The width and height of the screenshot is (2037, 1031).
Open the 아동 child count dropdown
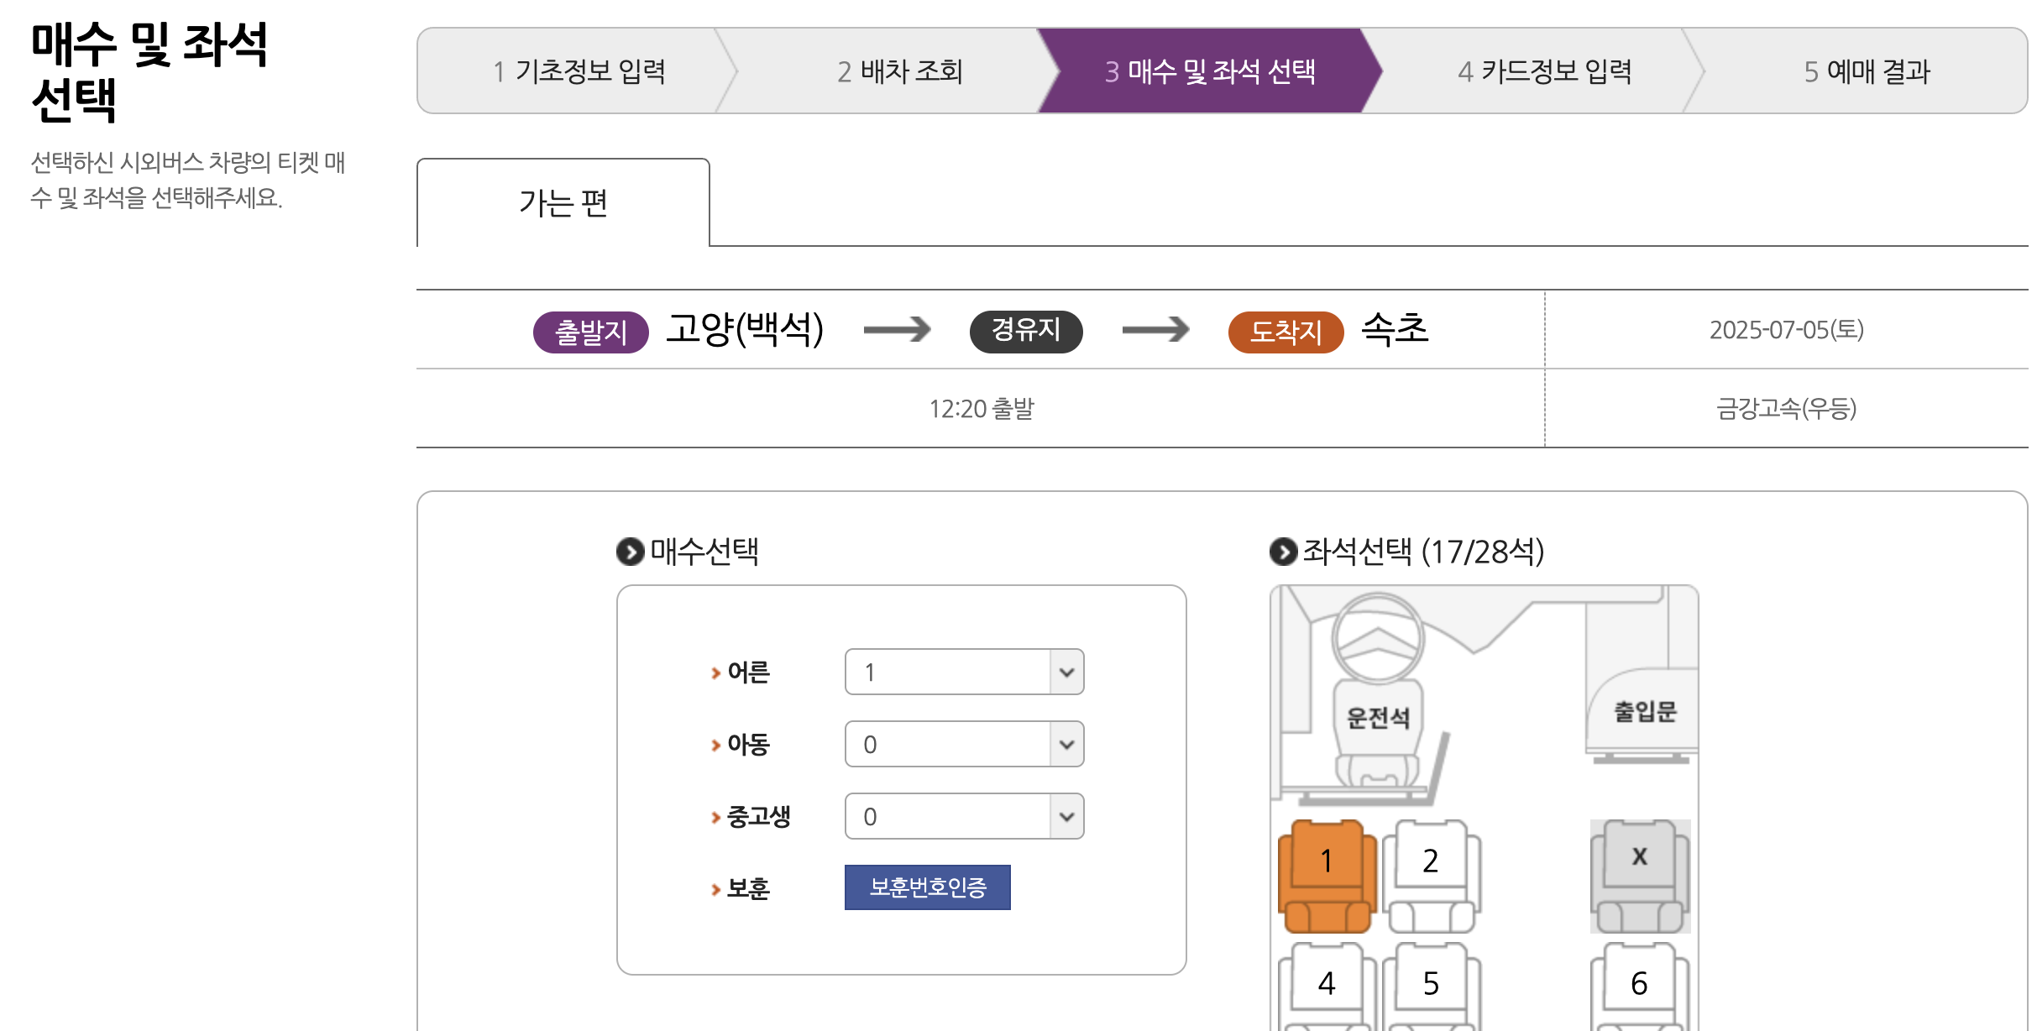click(x=964, y=743)
